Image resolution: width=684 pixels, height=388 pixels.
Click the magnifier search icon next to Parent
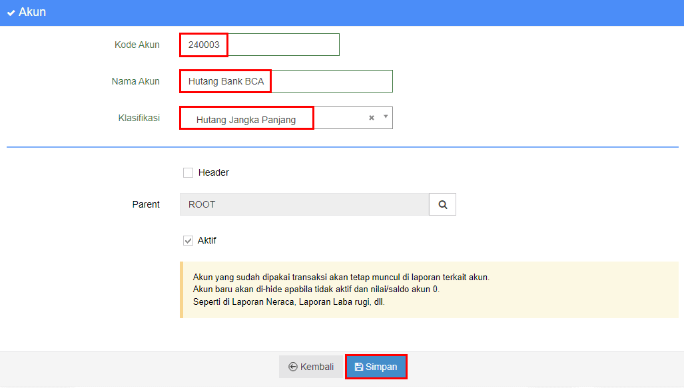click(x=442, y=204)
